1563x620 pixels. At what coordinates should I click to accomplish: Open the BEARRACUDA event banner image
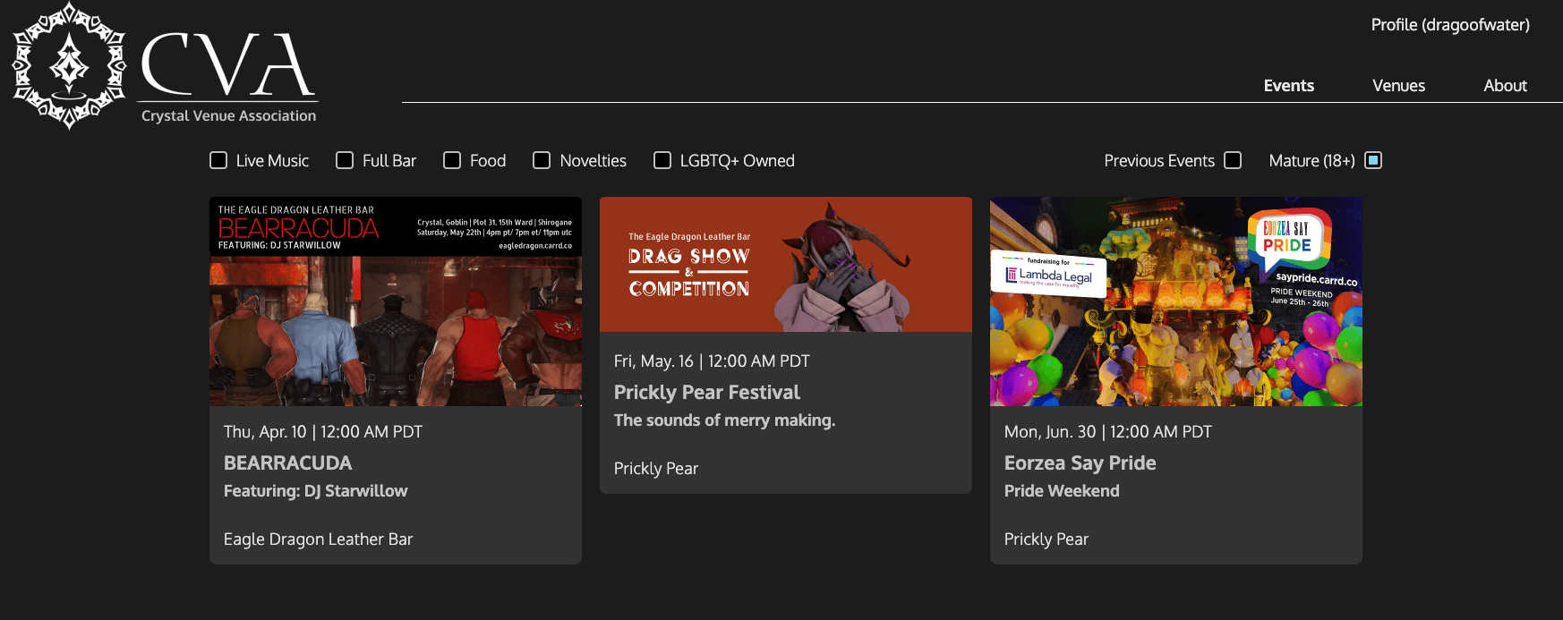coord(396,302)
